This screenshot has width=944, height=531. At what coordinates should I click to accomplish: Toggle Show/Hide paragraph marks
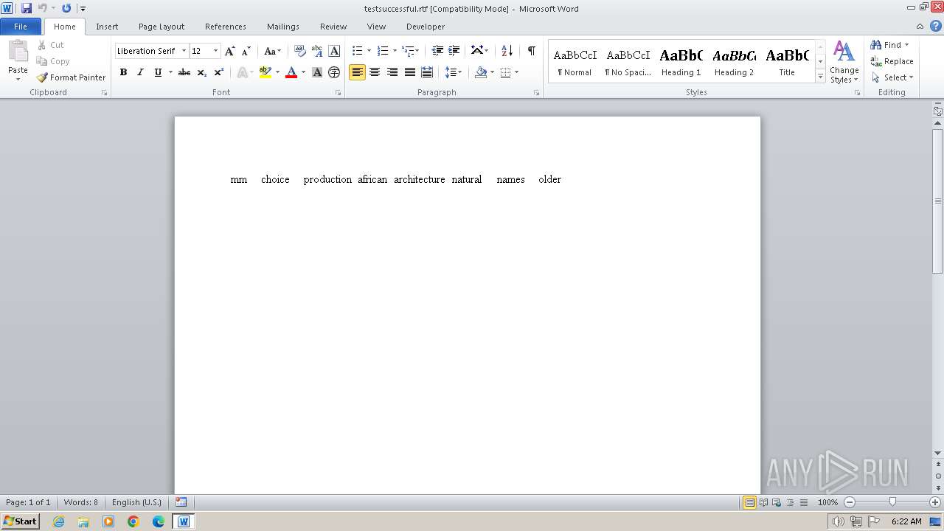(531, 51)
